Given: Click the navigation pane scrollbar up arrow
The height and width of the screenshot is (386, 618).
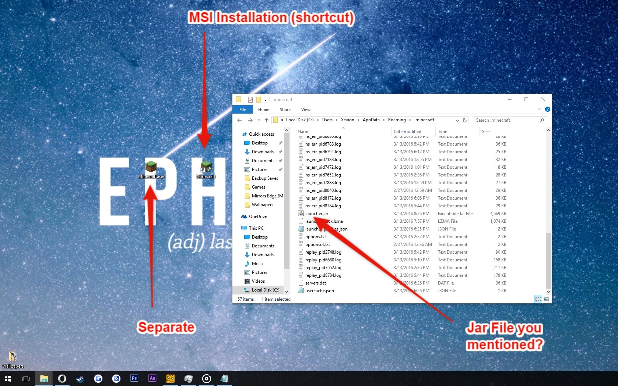Looking at the screenshot, I should tap(287, 131).
